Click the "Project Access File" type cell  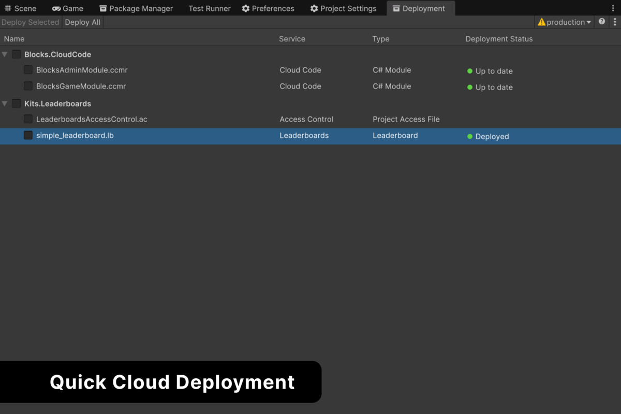coord(406,119)
